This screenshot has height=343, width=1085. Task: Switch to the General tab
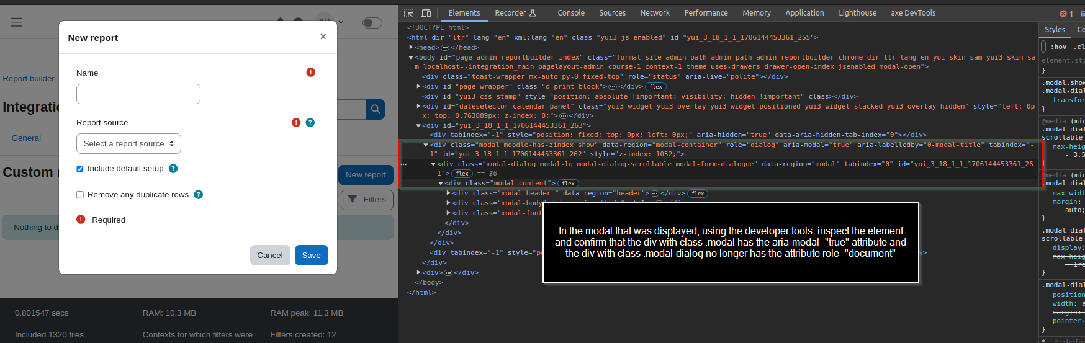(x=26, y=138)
